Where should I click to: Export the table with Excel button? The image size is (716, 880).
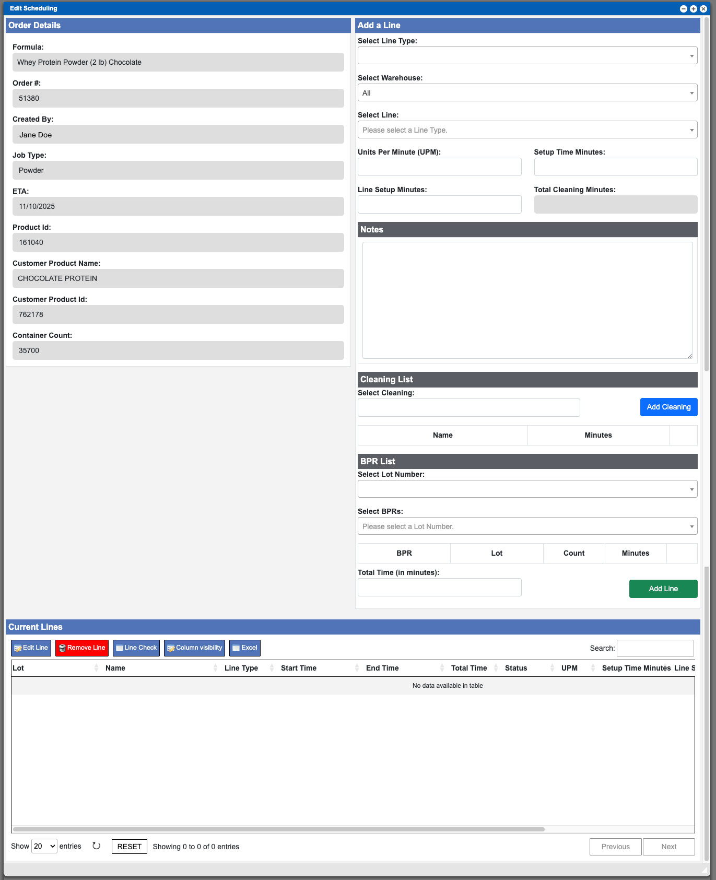pyautogui.click(x=244, y=648)
